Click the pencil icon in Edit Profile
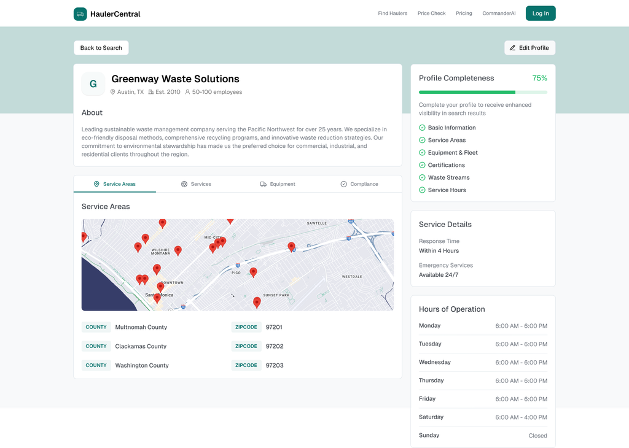Screen dimensions: 629x448 click(513, 48)
